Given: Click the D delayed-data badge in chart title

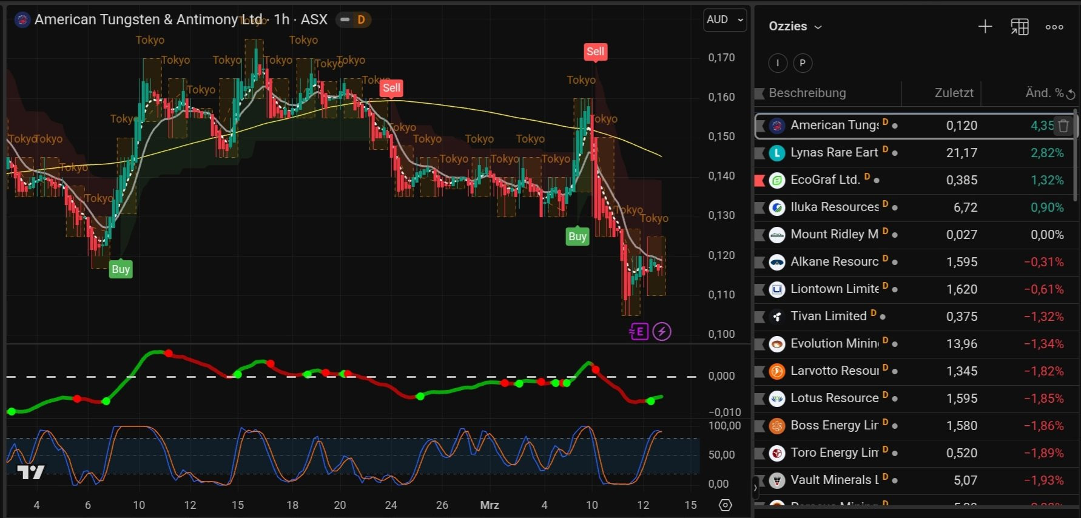Looking at the screenshot, I should coord(361,20).
